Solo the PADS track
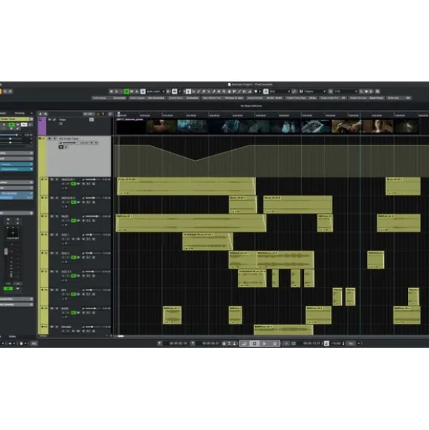 click(57, 216)
